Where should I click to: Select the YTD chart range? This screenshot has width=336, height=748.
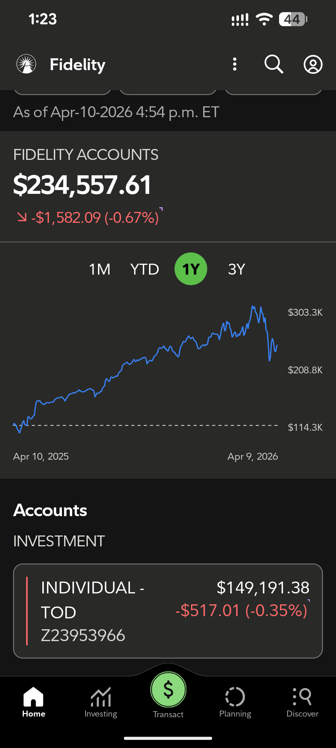(x=145, y=269)
